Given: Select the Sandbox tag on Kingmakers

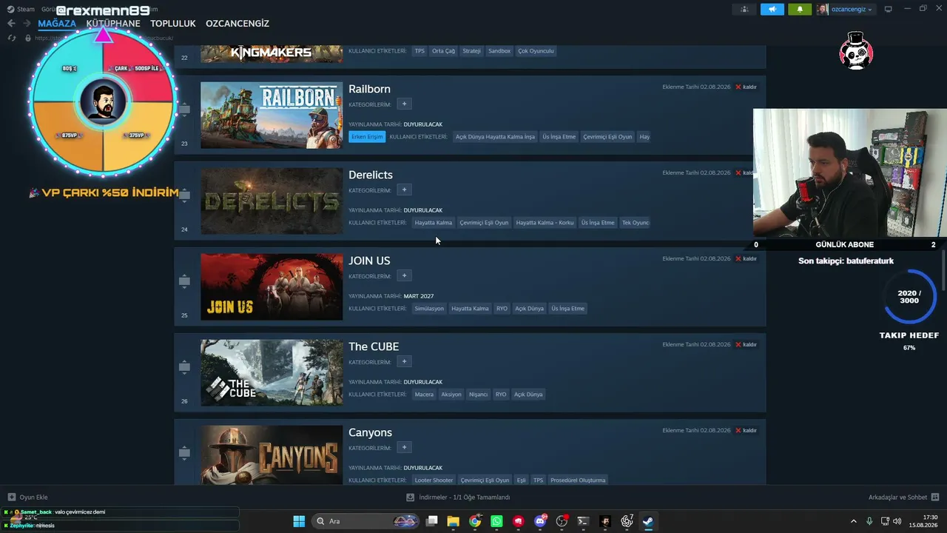Looking at the screenshot, I should pyautogui.click(x=499, y=51).
